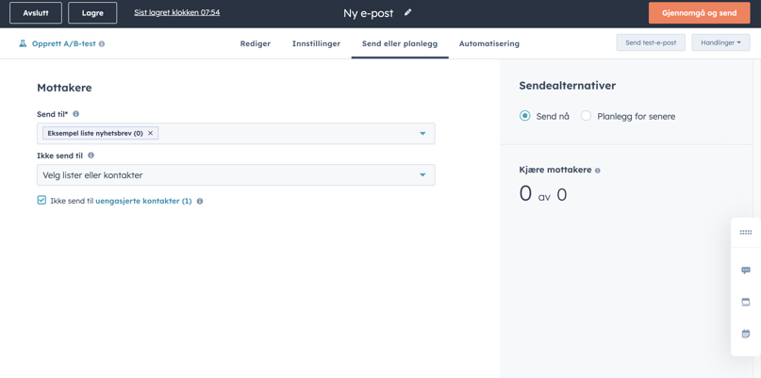Viewport: 761px width, 378px height.
Task: Go to the Automatisering tab
Action: click(488, 43)
